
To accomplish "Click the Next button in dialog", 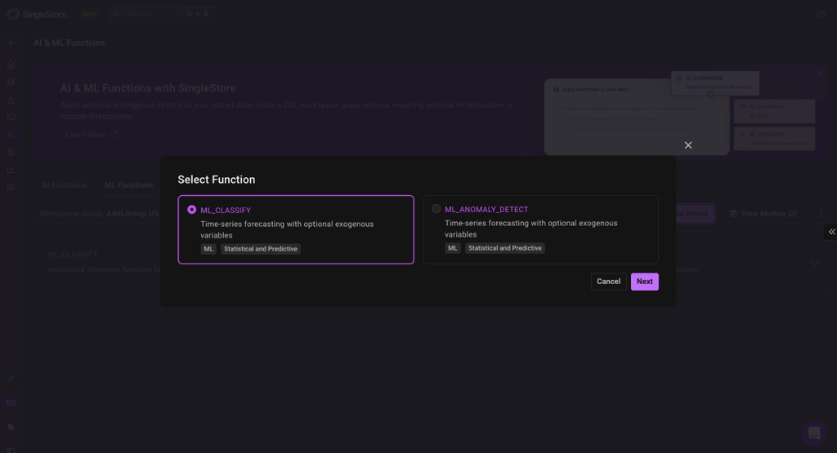I will [644, 282].
